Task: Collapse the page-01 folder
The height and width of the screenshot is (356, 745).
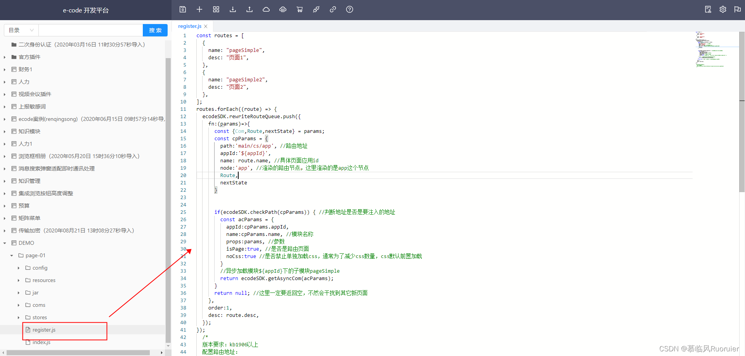Action: click(12, 256)
